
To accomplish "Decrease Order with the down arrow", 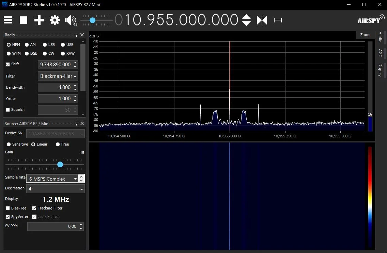I will coord(75,101).
